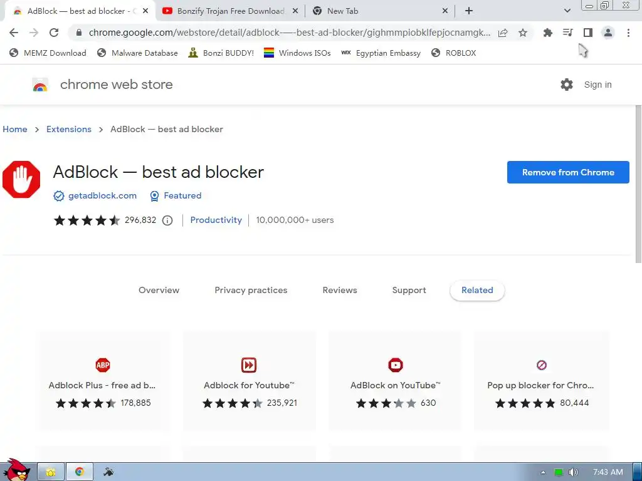Click the Featured award ribbon icon
Viewport: 642px width, 481px height.
pyautogui.click(x=154, y=196)
